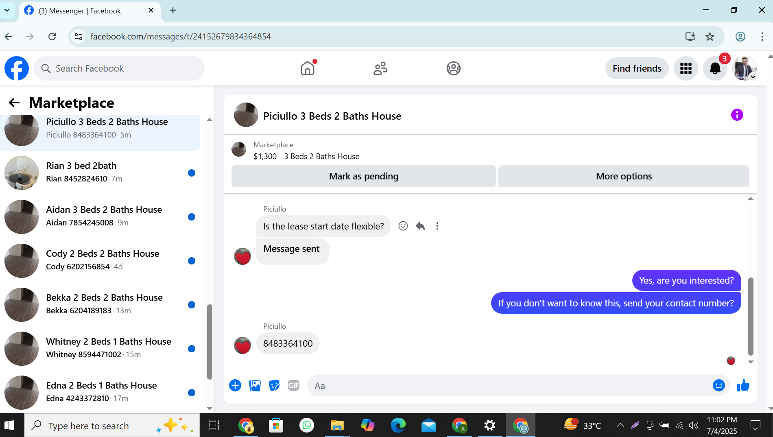
Task: Click the 8483364100 message bubble
Action: (x=288, y=343)
